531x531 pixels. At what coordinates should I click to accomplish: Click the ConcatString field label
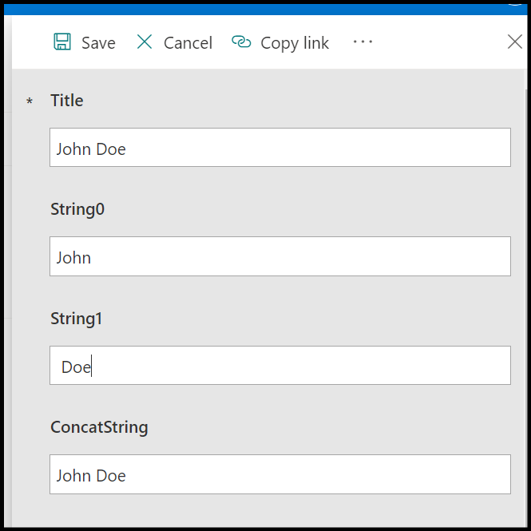(x=99, y=427)
